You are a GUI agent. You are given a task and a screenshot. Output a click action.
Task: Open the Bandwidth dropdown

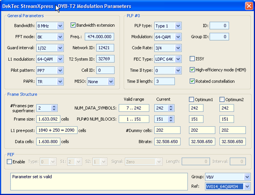pyautogui.click(x=50, y=26)
